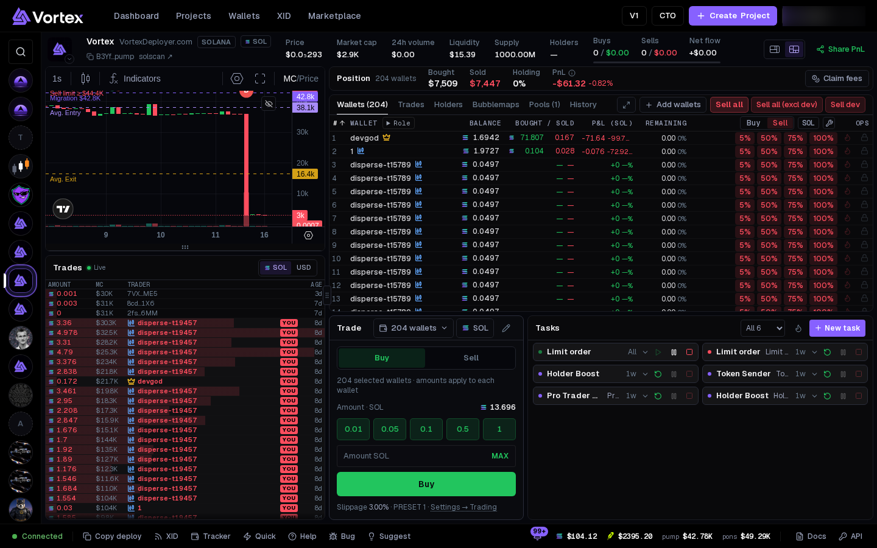The width and height of the screenshot is (877, 548).
Task: Expand the Role column filter
Action: [x=398, y=123]
